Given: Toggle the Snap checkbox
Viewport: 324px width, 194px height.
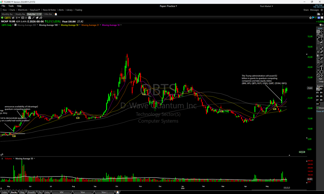Looking at the screenshot, I should click(x=318, y=81).
